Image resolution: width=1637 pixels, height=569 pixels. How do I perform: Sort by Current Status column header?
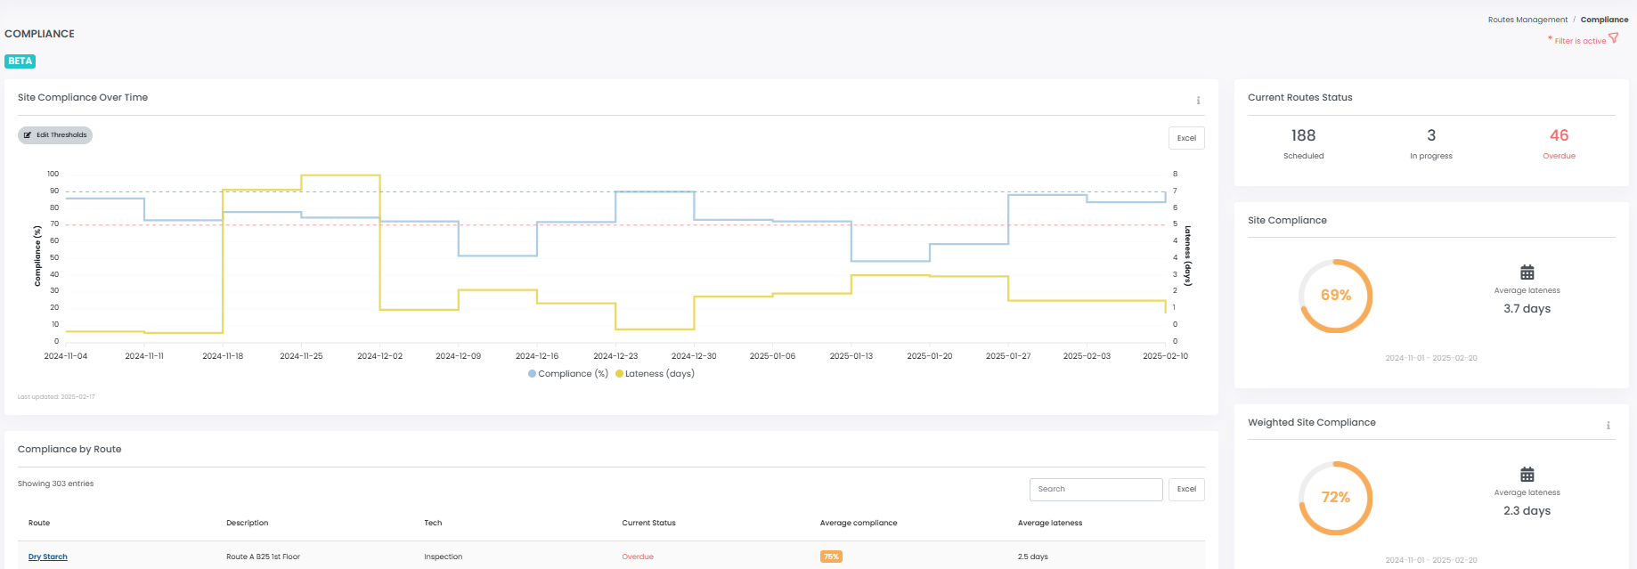tap(648, 523)
